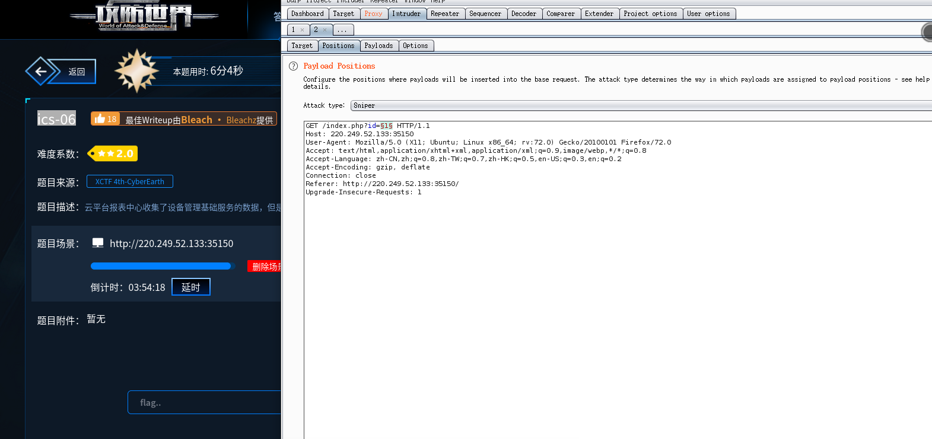
Task: Open the Attack type Sniper dropdown
Action: (641, 105)
